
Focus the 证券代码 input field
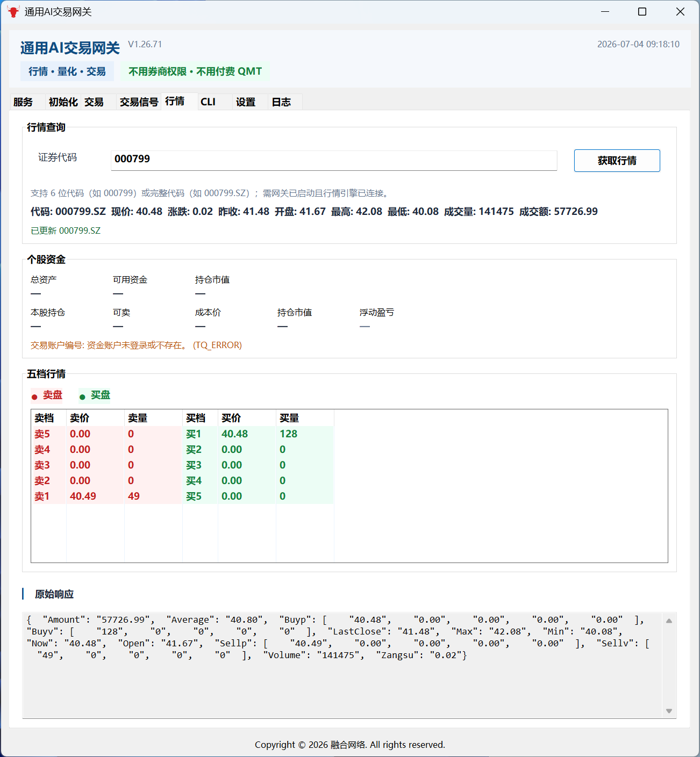(334, 160)
